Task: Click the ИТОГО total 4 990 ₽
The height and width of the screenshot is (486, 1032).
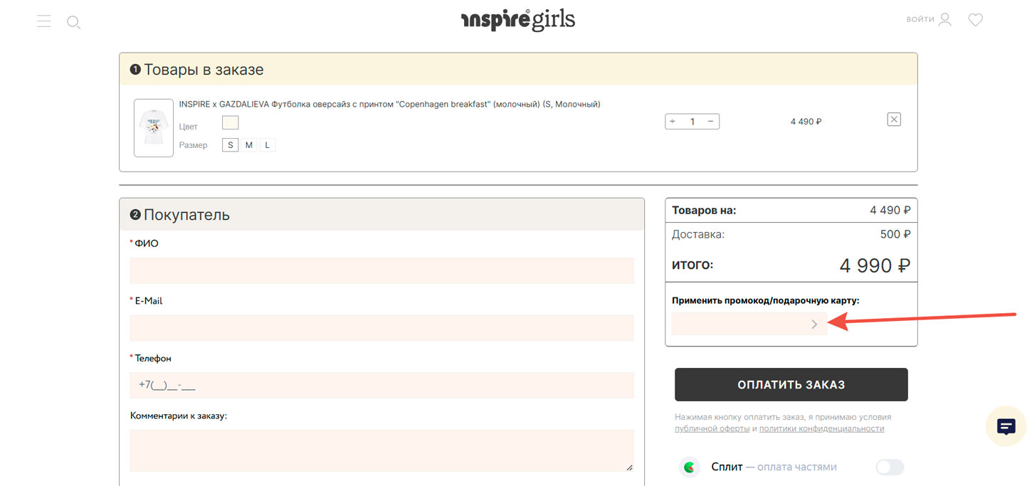Action: point(875,265)
